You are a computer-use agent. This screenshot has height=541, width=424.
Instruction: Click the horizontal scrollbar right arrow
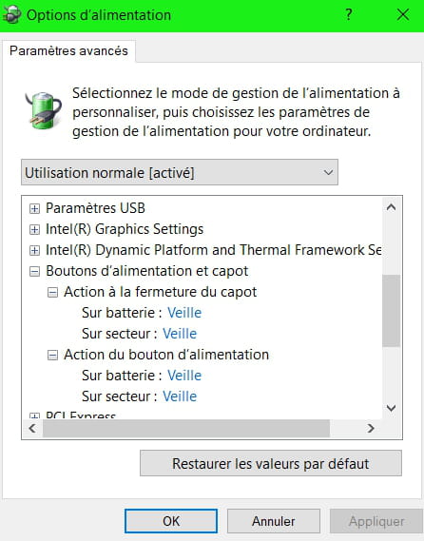pyautogui.click(x=371, y=429)
